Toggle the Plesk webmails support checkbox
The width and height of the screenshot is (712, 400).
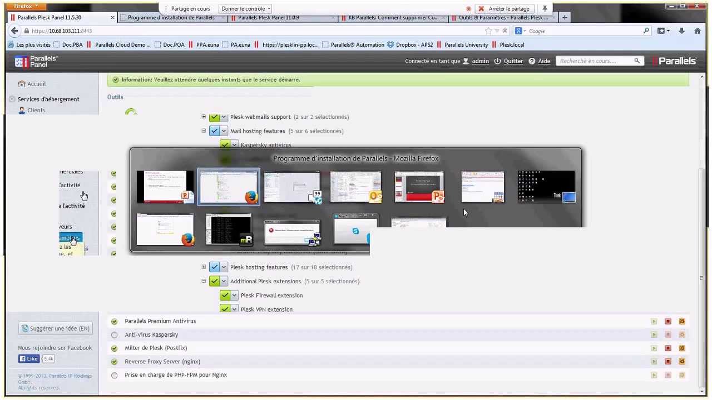pos(214,117)
